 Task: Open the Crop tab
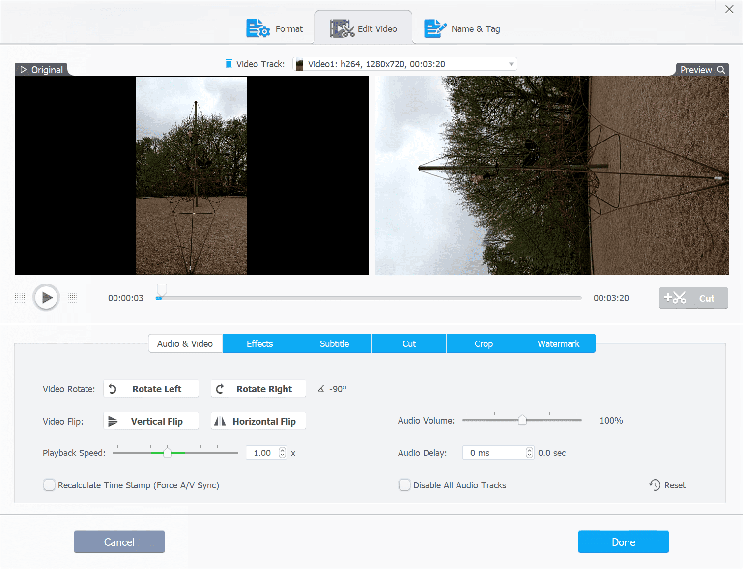484,343
